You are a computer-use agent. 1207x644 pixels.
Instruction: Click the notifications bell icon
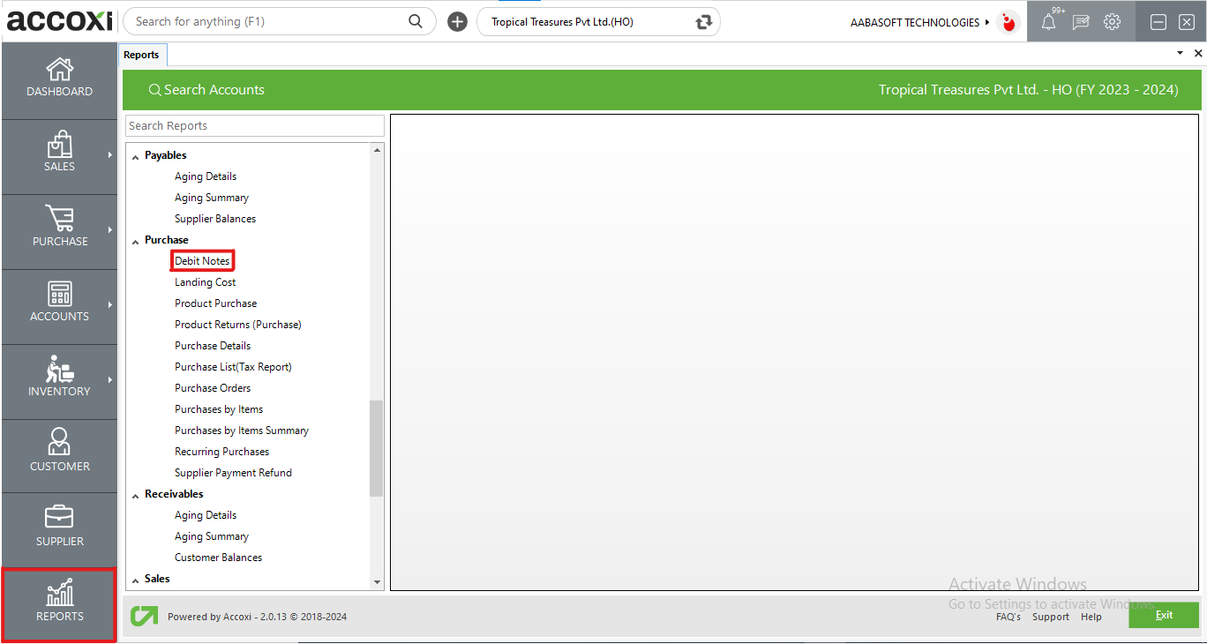[x=1048, y=23]
